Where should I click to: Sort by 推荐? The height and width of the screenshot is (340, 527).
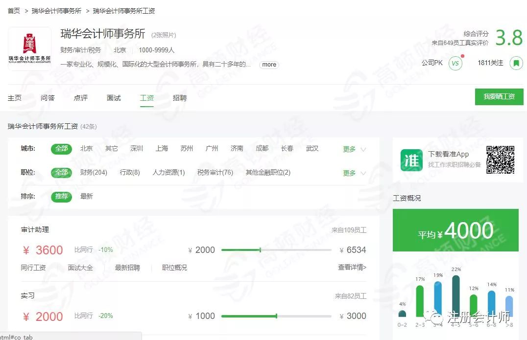point(62,196)
